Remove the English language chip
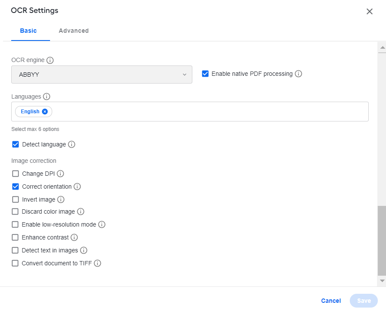 (x=45, y=112)
